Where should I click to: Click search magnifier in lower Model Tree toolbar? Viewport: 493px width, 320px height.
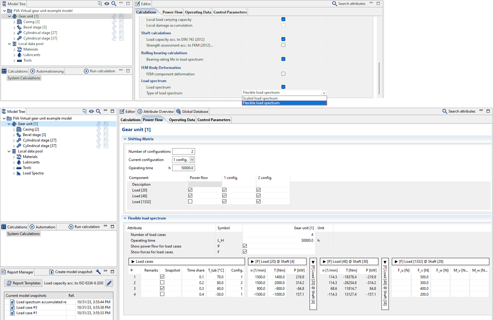[99, 112]
